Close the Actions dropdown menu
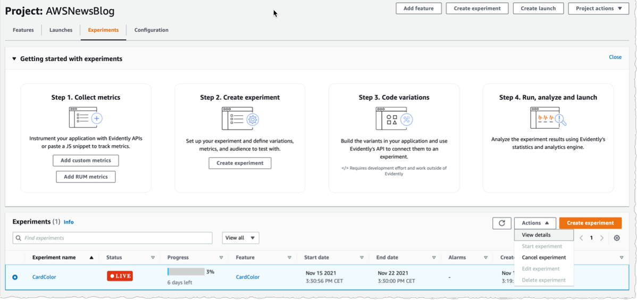This screenshot has height=300, width=637. [535, 223]
